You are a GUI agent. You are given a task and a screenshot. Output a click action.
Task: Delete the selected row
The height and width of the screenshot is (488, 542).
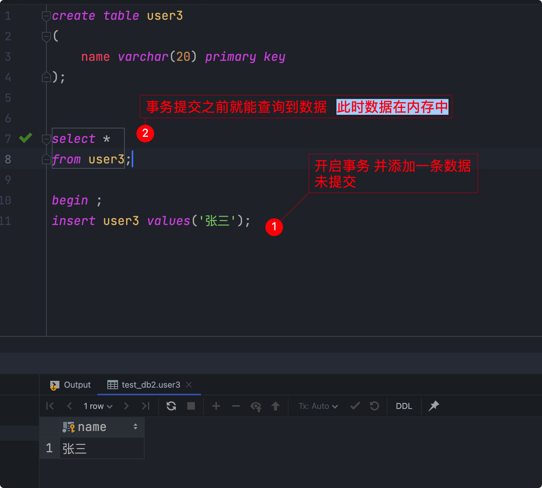point(236,406)
